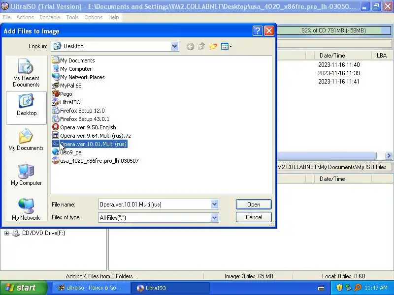Open My Documents in places bar
Viewport: 394px width, 295px height.
[x=26, y=140]
